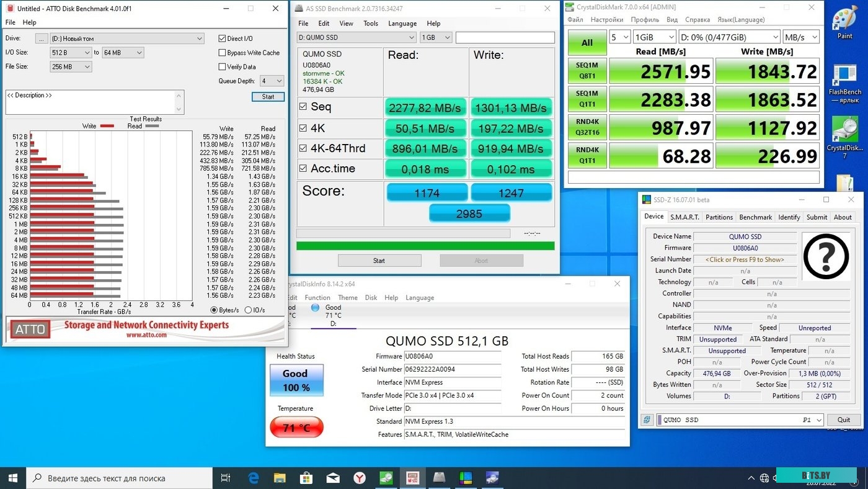Image resolution: width=868 pixels, height=489 pixels.
Task: Click the red 71 °C temperature button
Action: click(x=296, y=428)
